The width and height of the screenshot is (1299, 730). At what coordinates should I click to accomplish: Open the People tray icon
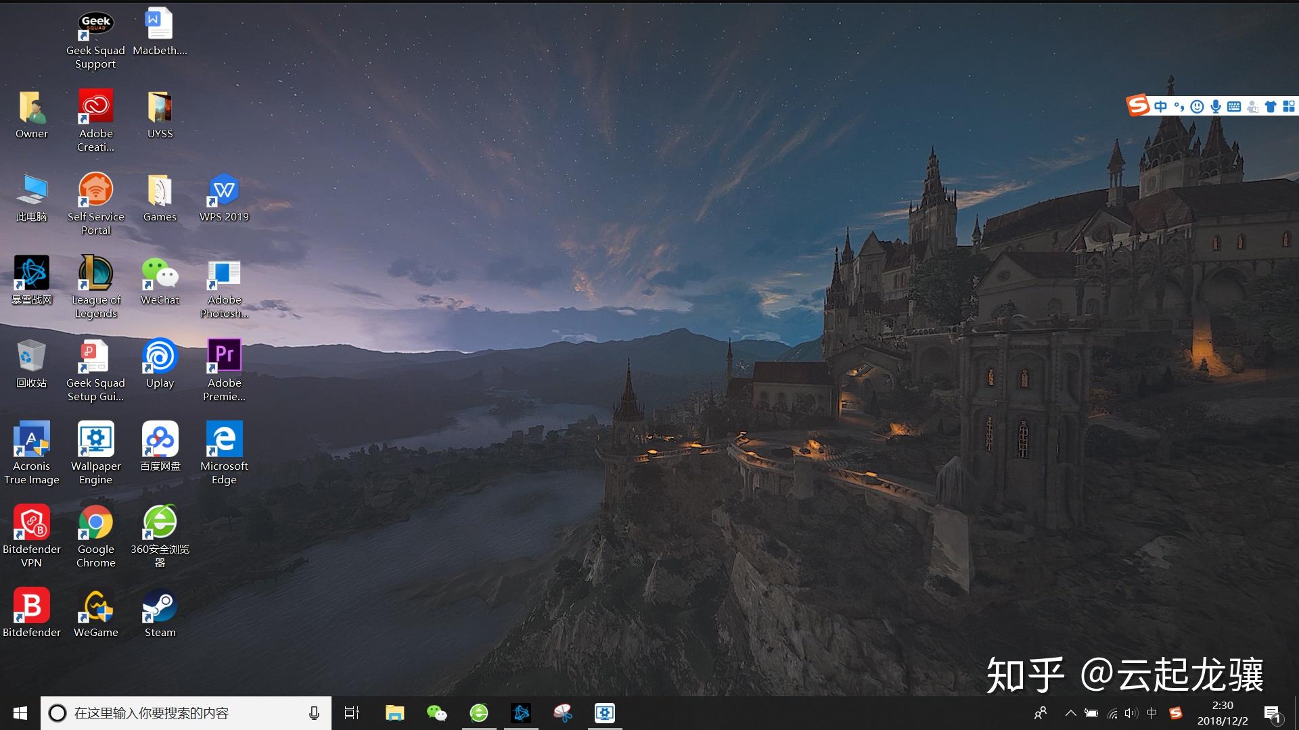[1041, 713]
